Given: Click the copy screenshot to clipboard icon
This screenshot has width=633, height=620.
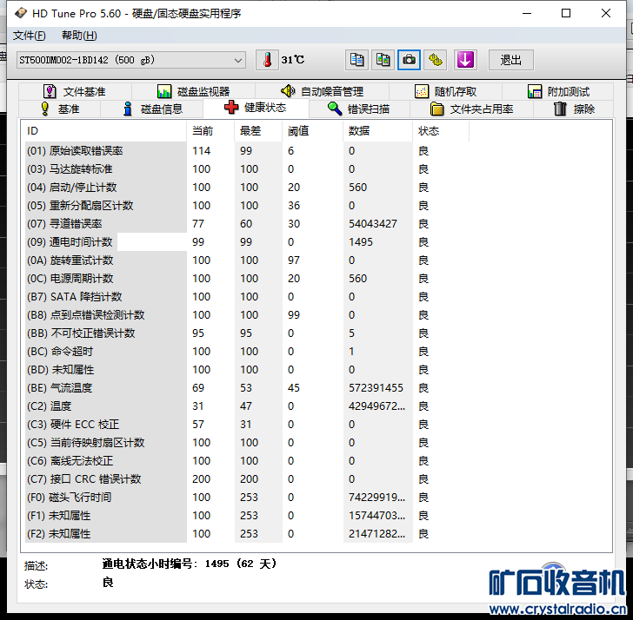Looking at the screenshot, I should [x=383, y=60].
